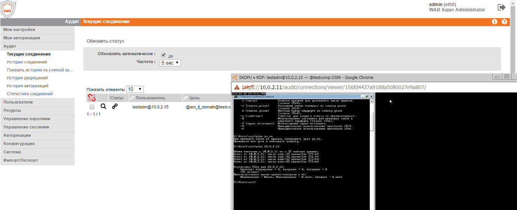517x210 pixels.
Task: Expand the 'Авторизации' menu section
Action: point(37,135)
